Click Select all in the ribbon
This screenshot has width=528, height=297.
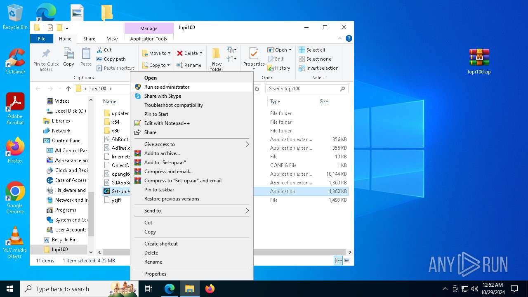312,50
